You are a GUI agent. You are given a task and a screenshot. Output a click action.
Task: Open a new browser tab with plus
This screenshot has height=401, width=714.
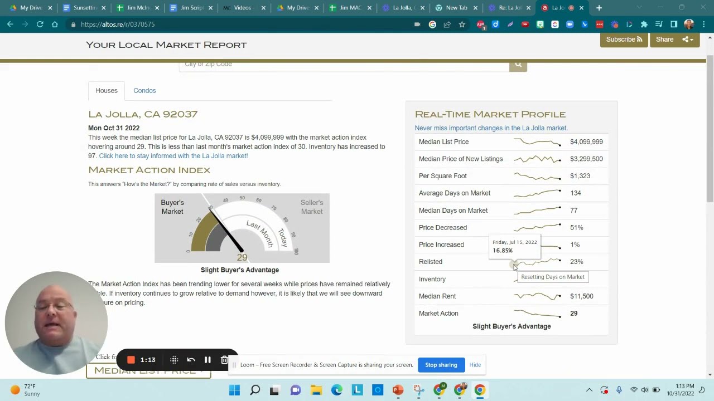pyautogui.click(x=599, y=8)
